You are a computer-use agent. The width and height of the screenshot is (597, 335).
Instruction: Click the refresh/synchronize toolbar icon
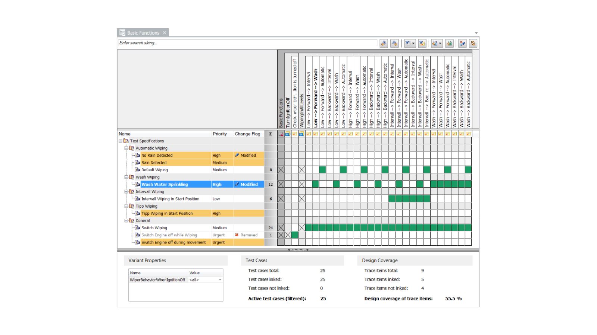tap(473, 44)
